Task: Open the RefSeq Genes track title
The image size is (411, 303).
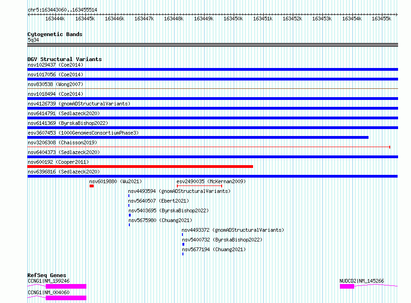Action: (x=47, y=275)
